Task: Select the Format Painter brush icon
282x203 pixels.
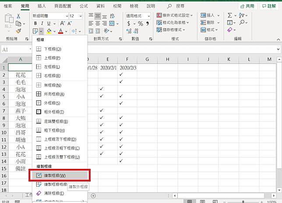Action: click(x=18, y=31)
